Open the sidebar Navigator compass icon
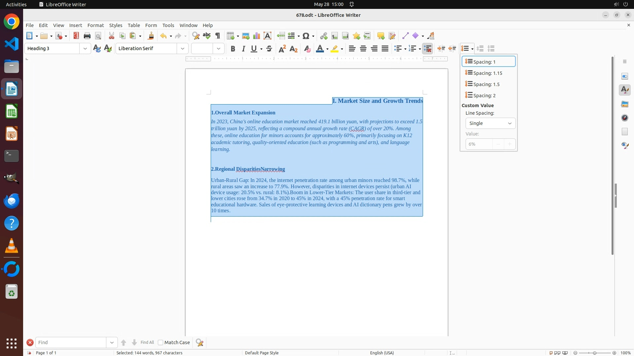The image size is (634, 356). (625, 118)
